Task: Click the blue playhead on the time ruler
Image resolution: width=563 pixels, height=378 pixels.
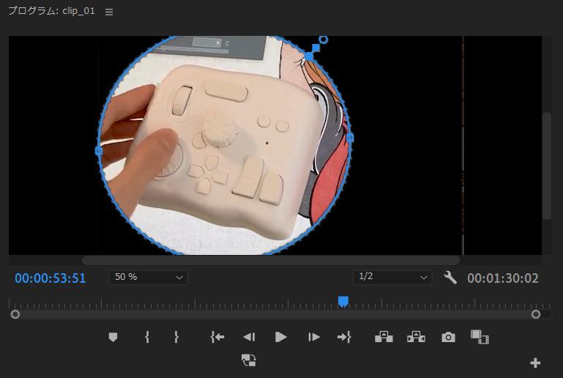Action: 343,302
